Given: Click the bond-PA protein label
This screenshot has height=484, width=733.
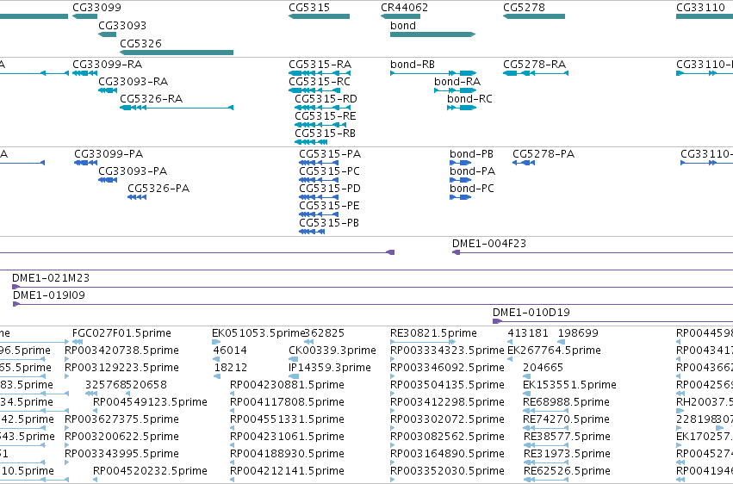Looking at the screenshot, I should coord(472,171).
